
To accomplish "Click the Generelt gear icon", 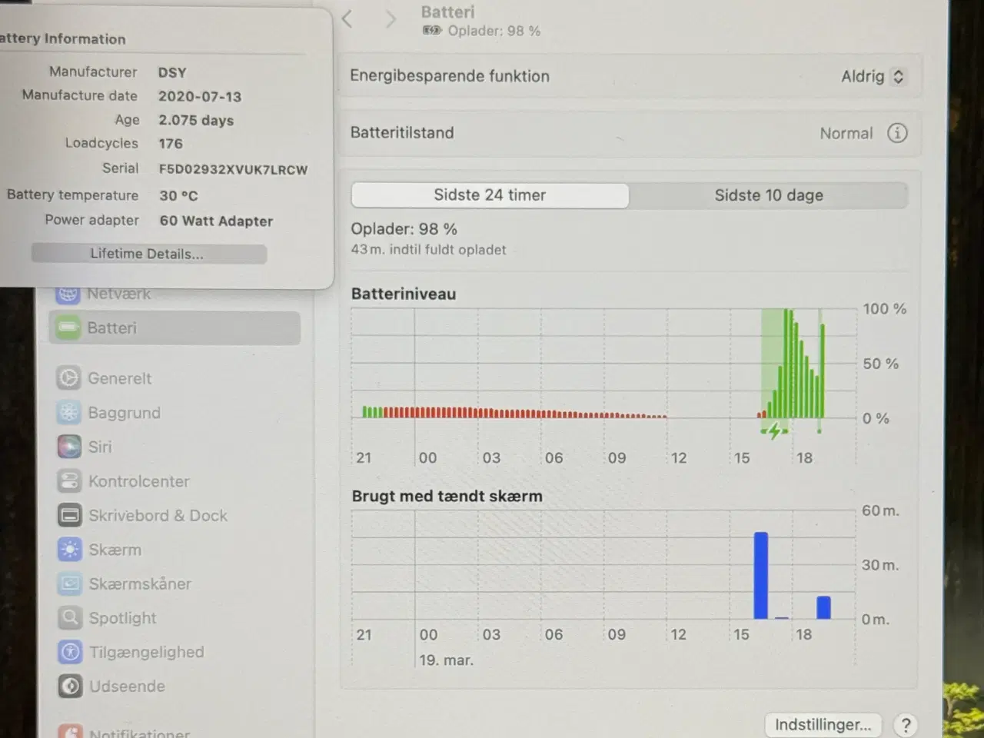I will click(69, 378).
